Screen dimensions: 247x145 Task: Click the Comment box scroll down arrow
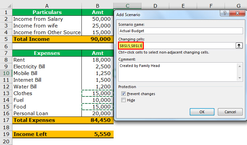(240, 78)
